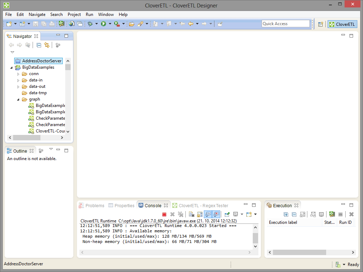Click the X remove icon in Execution toolbar
The image size is (363, 272).
[351, 214]
